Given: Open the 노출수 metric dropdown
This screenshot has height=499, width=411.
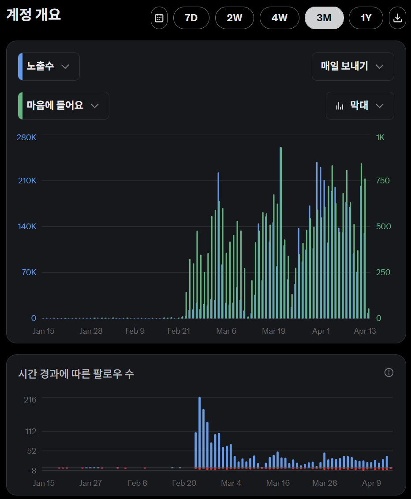Looking at the screenshot, I should [x=49, y=67].
